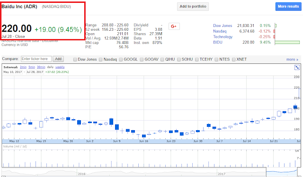Expand chart to full screen icon
Screen dimensions: 303x177
tap(297, 67)
